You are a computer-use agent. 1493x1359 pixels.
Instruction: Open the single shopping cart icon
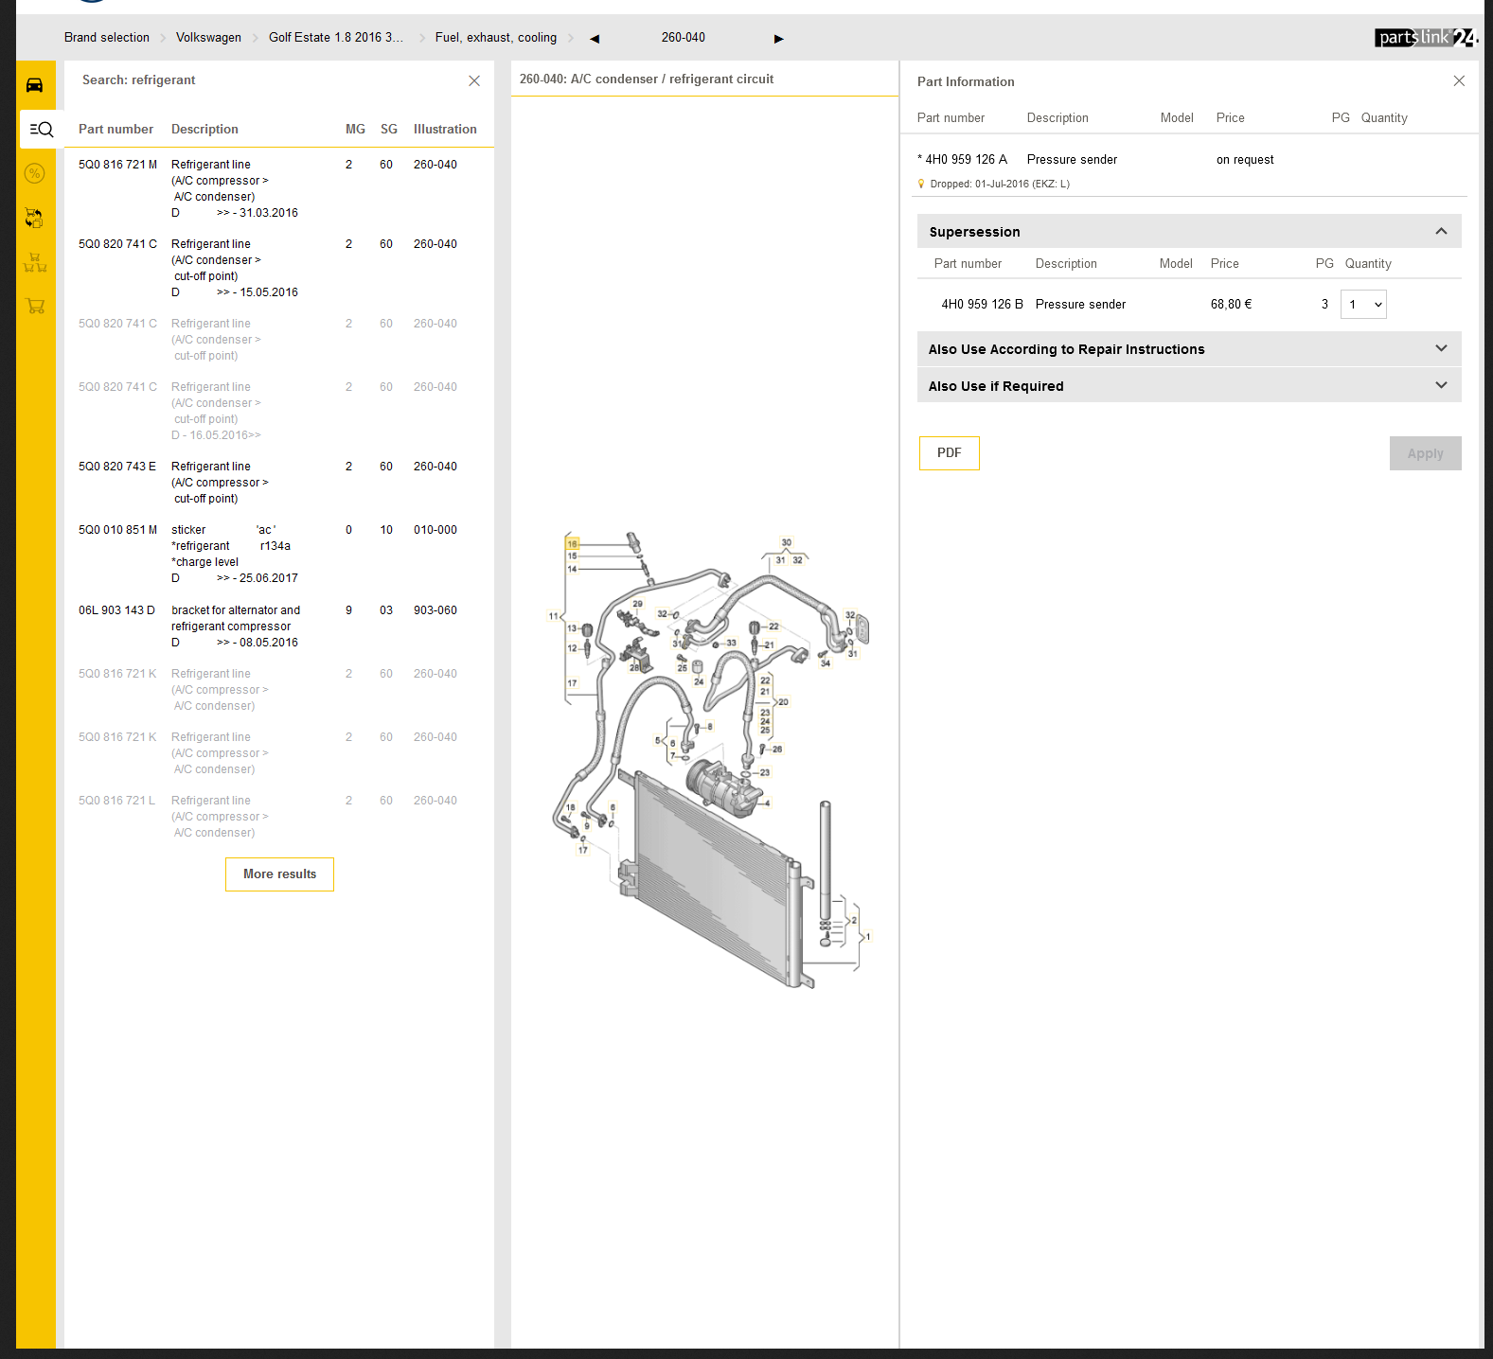pyautogui.click(x=36, y=306)
